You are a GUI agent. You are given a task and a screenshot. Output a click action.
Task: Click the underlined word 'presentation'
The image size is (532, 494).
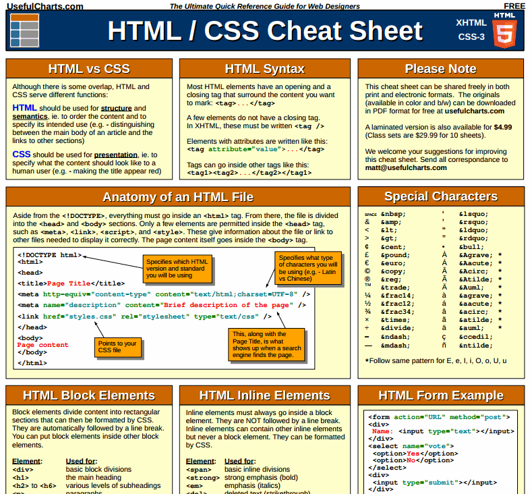116,155
